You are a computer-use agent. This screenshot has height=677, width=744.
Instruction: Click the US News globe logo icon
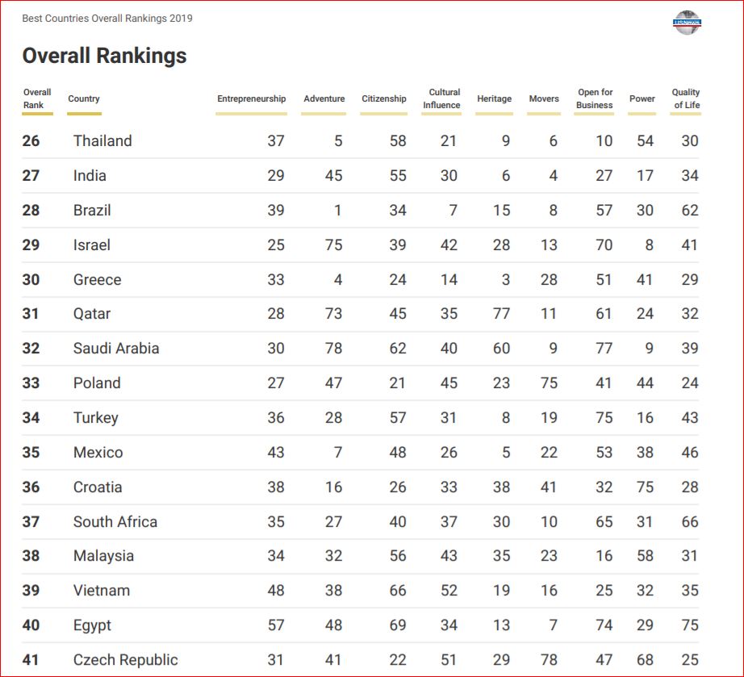point(687,23)
